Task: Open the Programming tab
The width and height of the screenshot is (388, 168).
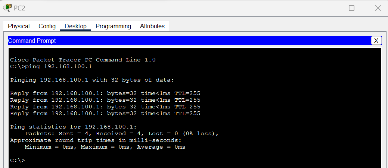Action: (113, 26)
